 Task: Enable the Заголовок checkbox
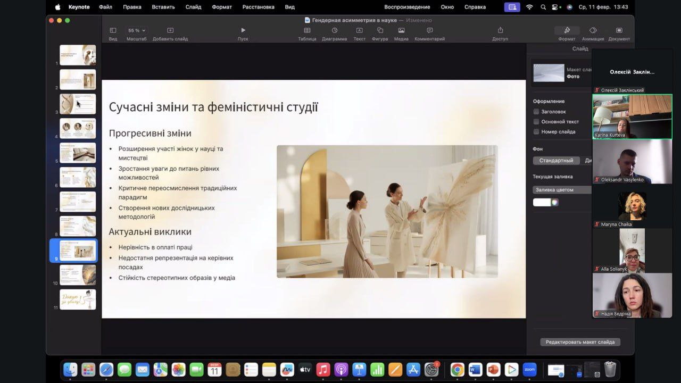coord(536,112)
